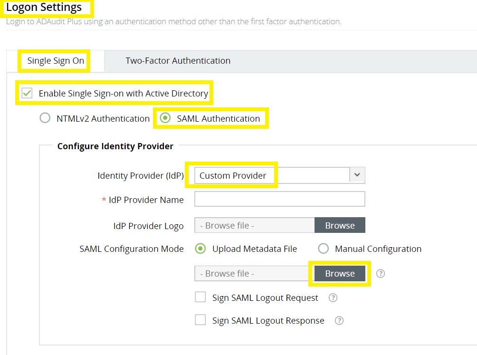Open help icon beside Sign SAML Logout Response
477x355 pixels.
point(339,320)
